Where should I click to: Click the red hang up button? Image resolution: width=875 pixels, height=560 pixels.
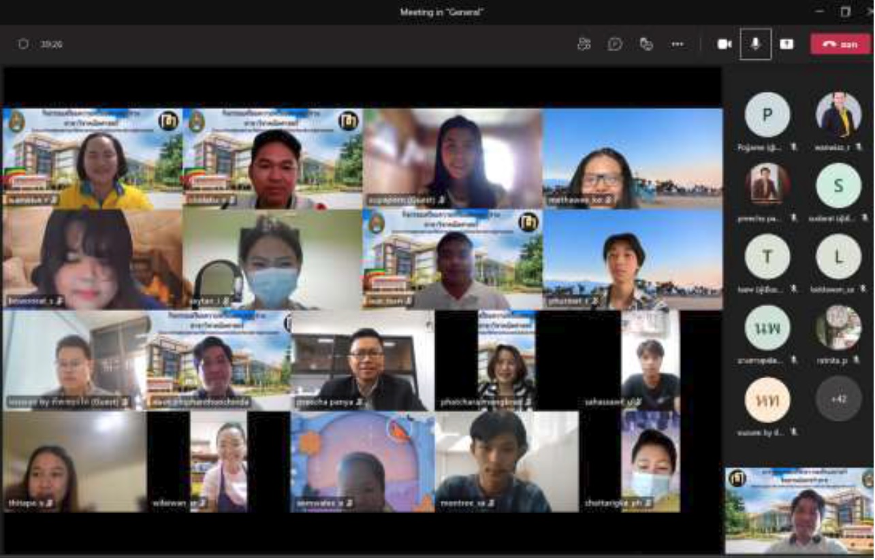click(840, 44)
